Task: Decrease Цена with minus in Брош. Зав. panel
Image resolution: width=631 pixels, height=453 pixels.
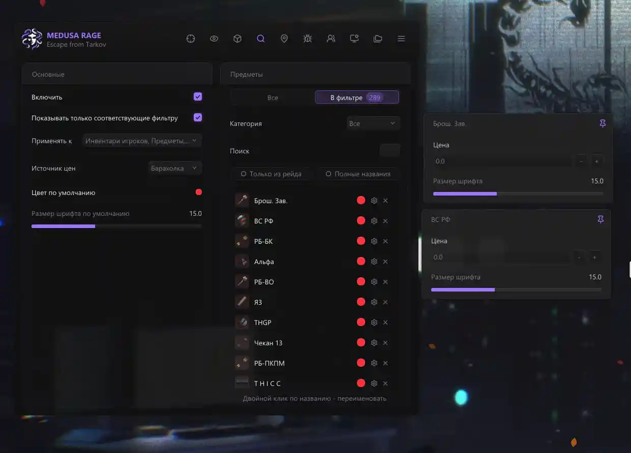Action: (581, 161)
